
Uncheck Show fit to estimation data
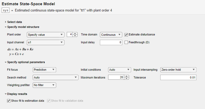[x=9, y=101]
